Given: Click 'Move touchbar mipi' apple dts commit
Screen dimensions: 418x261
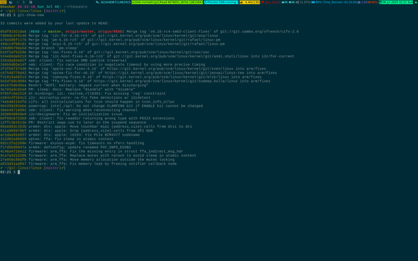Looking at the screenshot, I should (96, 127).
